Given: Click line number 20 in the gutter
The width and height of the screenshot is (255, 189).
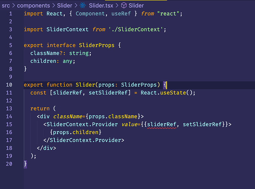Looking at the screenshot, I should (x=9, y=163).
